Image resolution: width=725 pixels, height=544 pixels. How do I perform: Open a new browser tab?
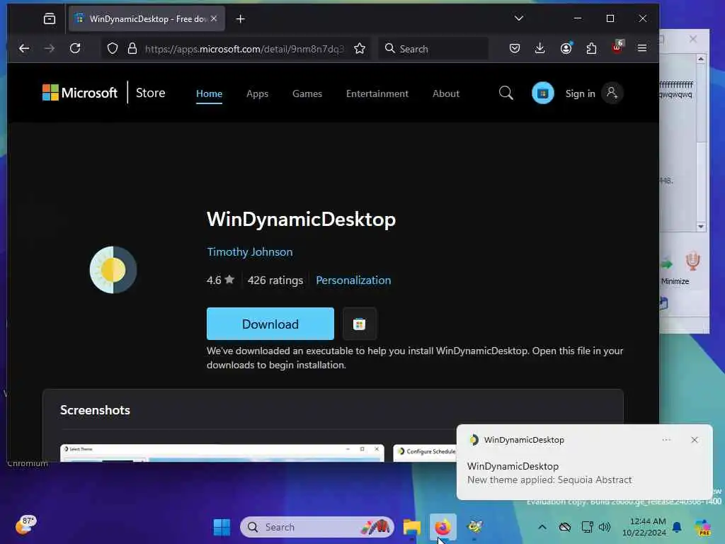[x=241, y=19]
